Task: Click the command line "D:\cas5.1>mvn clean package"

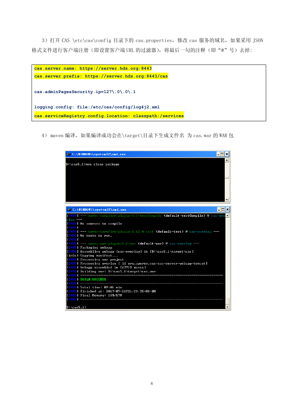Action: [92, 164]
